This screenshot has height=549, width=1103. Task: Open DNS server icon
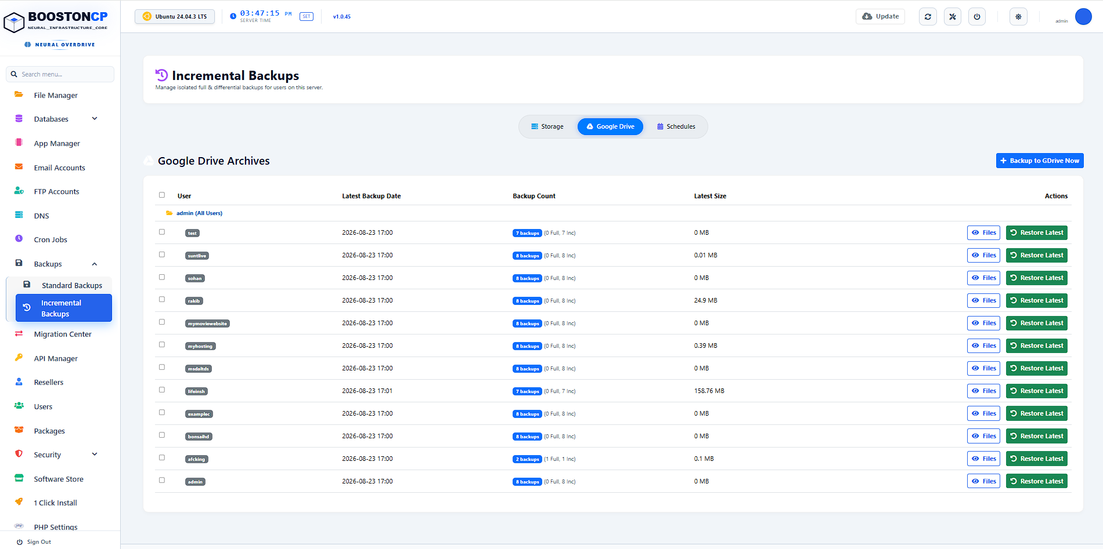(x=19, y=215)
